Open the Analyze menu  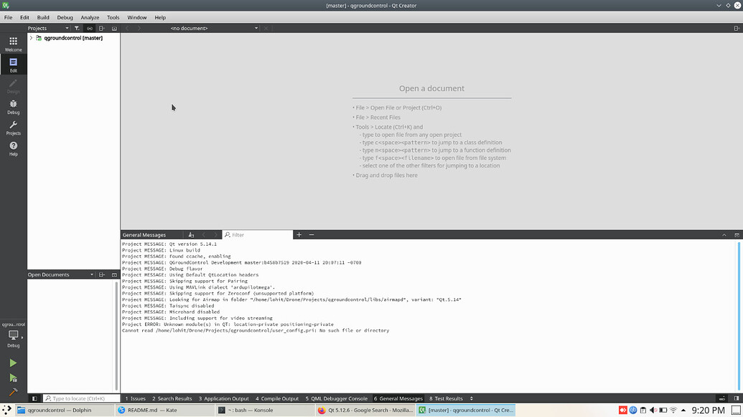(90, 17)
